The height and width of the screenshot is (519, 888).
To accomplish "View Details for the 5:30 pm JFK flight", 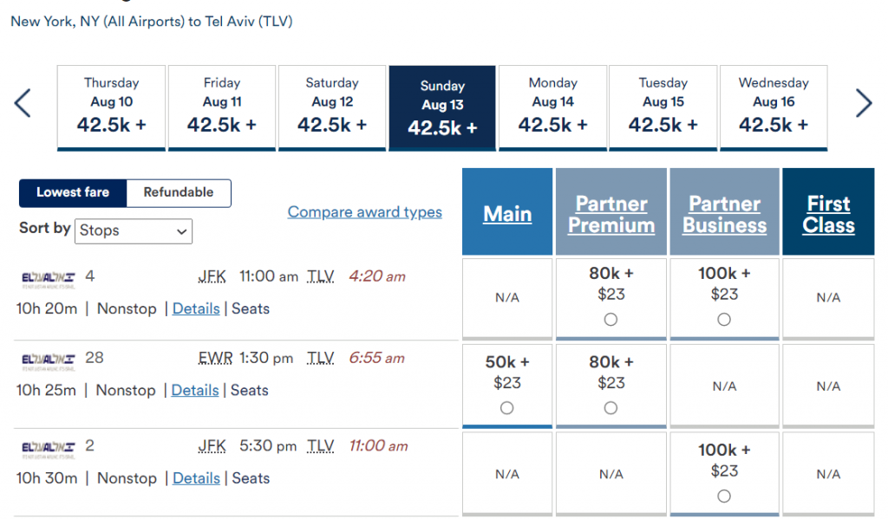I will pyautogui.click(x=196, y=478).
